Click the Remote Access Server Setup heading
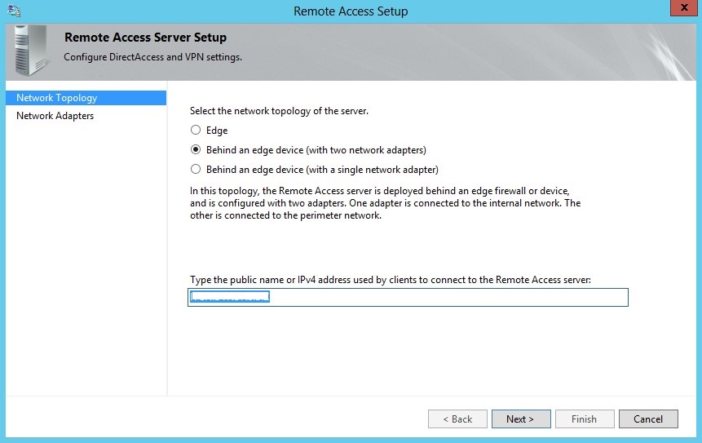Viewport: 702px width, 443px height. [145, 38]
